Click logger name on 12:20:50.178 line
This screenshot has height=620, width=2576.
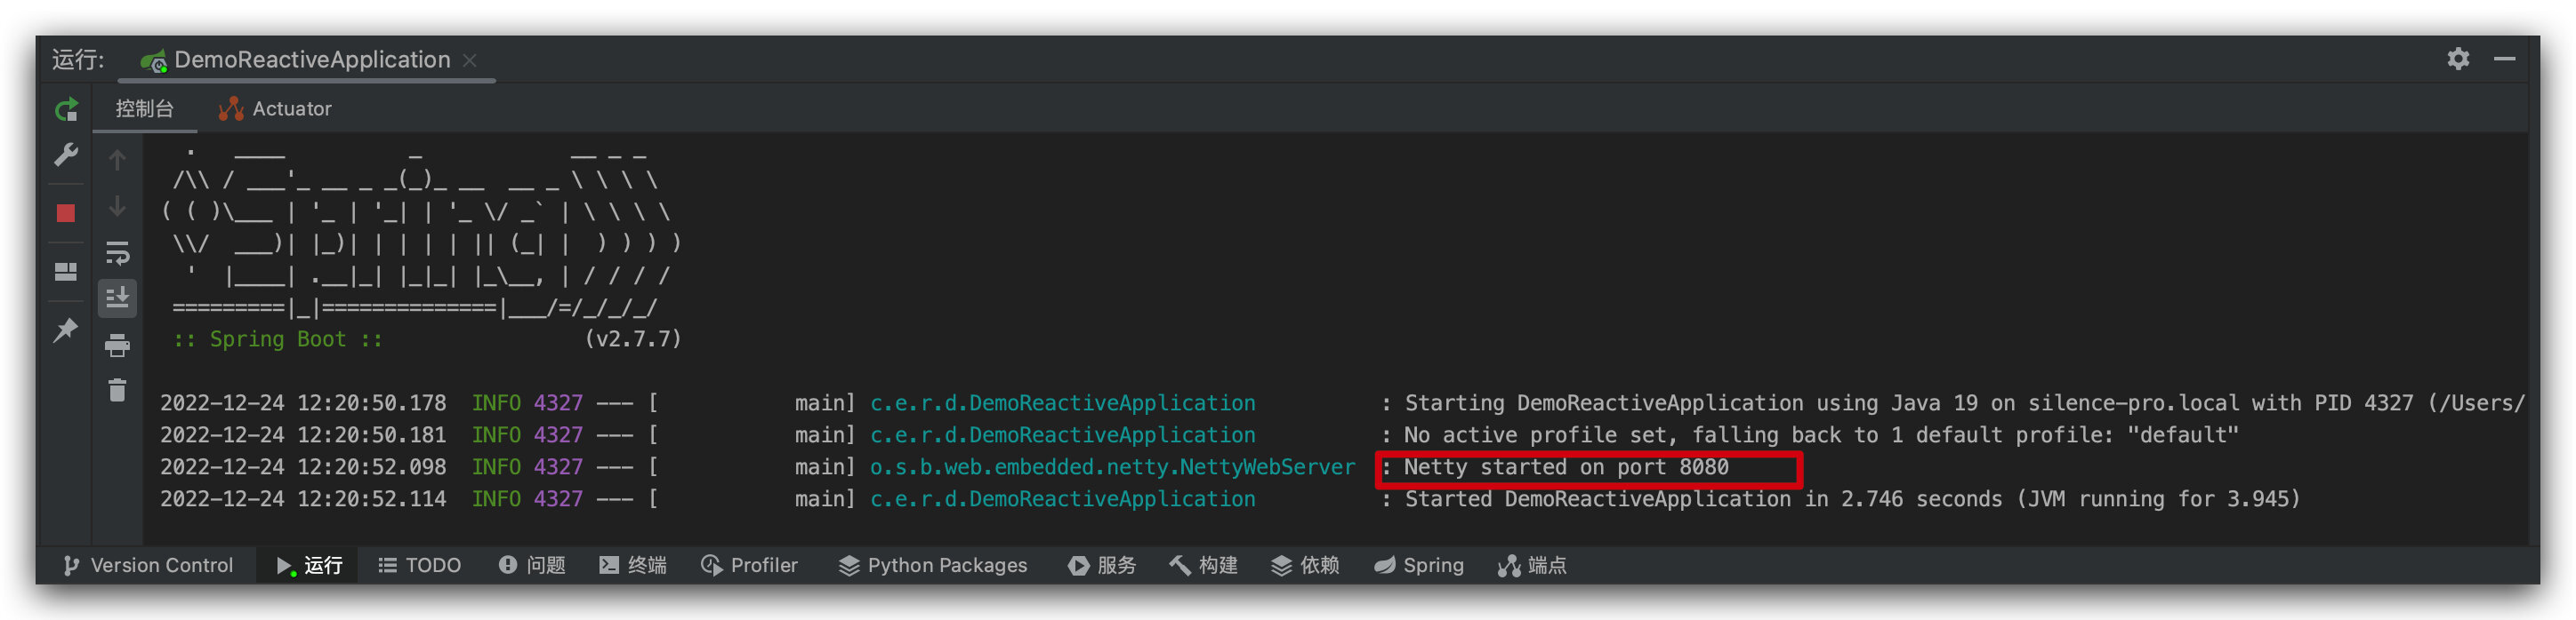tap(1062, 403)
